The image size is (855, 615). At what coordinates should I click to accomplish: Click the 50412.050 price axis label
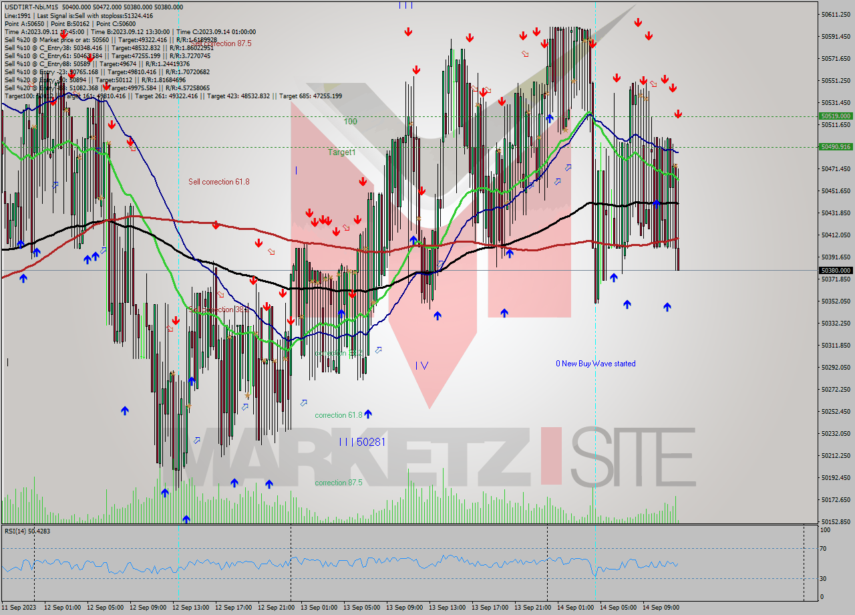pyautogui.click(x=836, y=235)
